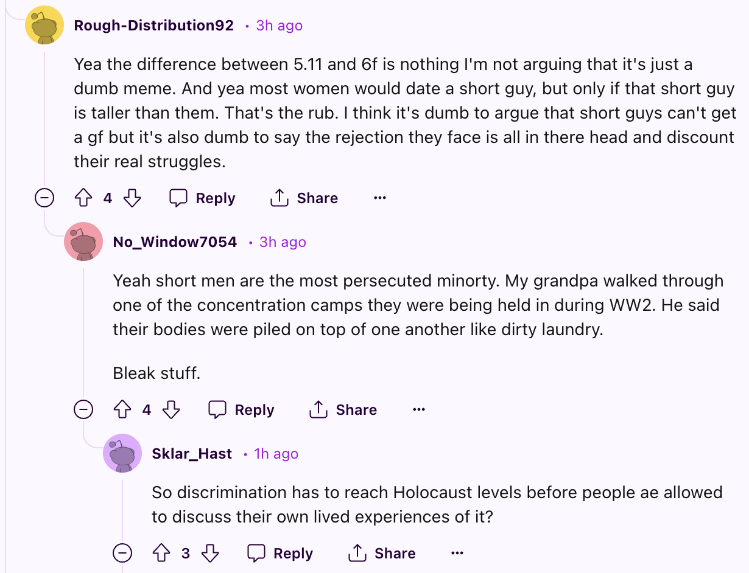
Task: Click No_Window7054's pink avatar icon
Action: [83, 241]
